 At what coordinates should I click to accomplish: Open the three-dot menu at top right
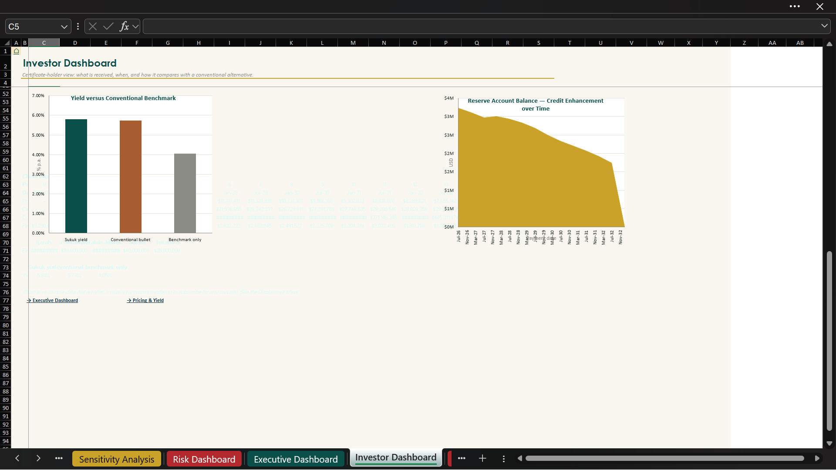(795, 7)
